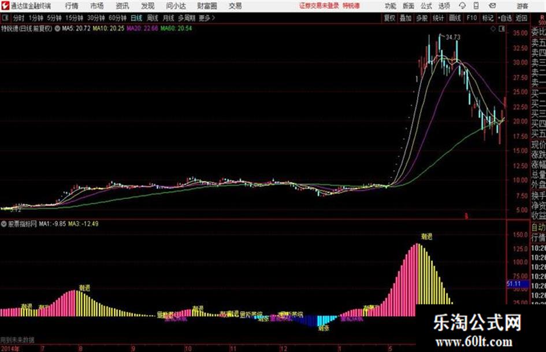
Task: Click the headset customer service icon
Action: [462, 6]
